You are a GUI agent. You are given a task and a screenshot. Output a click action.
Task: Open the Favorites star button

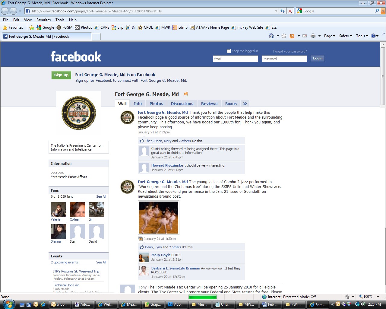point(13,27)
